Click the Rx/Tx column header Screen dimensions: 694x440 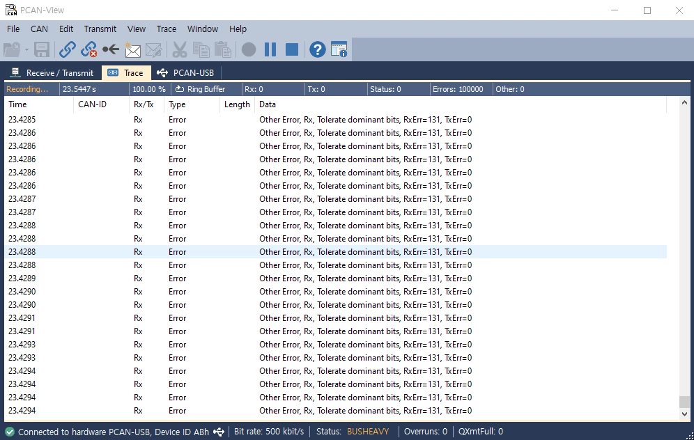coord(146,104)
